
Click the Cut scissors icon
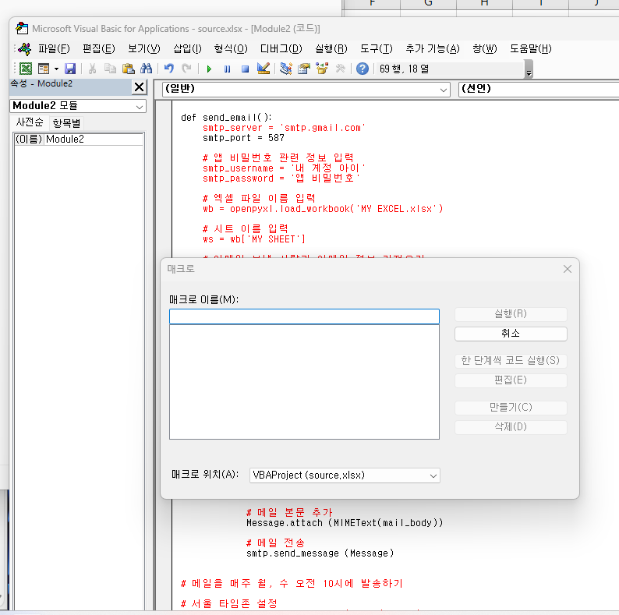click(x=92, y=69)
